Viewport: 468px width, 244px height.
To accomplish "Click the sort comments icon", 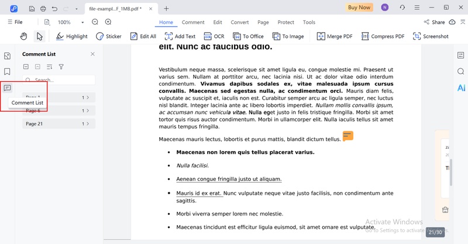I will coord(50,67).
